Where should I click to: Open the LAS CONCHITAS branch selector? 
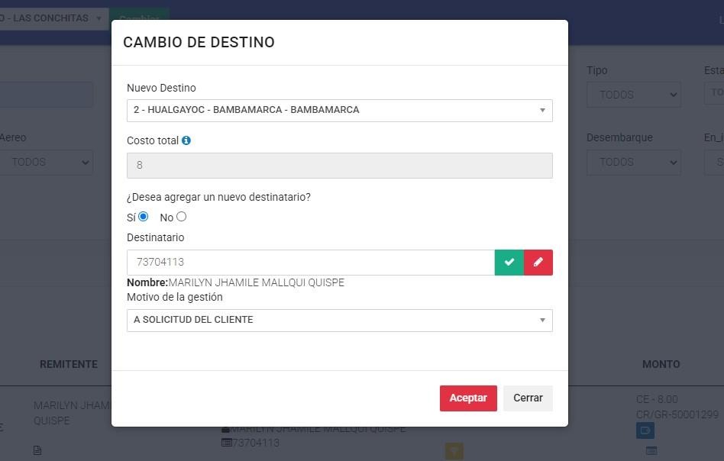coord(52,18)
